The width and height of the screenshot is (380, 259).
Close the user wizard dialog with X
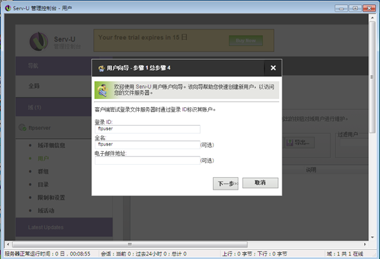tap(273, 68)
